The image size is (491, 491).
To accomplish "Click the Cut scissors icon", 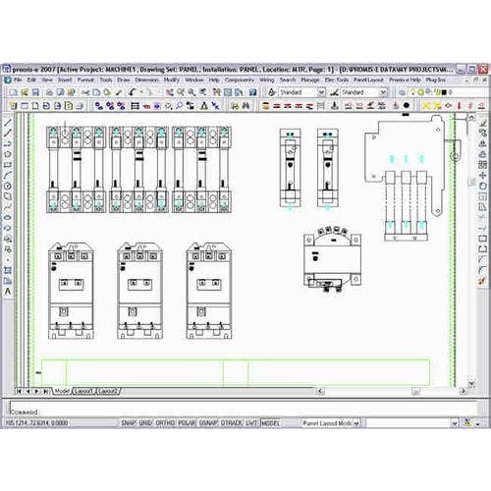I will (x=85, y=92).
